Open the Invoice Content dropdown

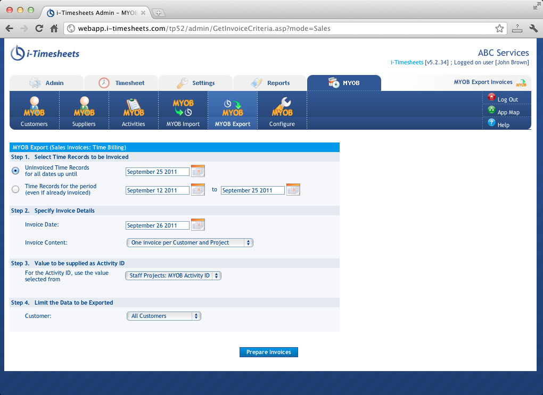click(x=190, y=243)
